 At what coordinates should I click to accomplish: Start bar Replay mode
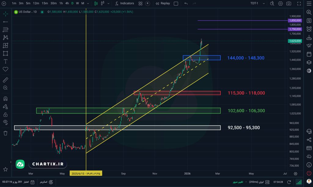pyautogui.click(x=163, y=3)
